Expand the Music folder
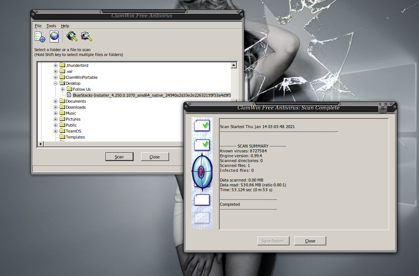This screenshot has width=419, height=276. click(56, 113)
